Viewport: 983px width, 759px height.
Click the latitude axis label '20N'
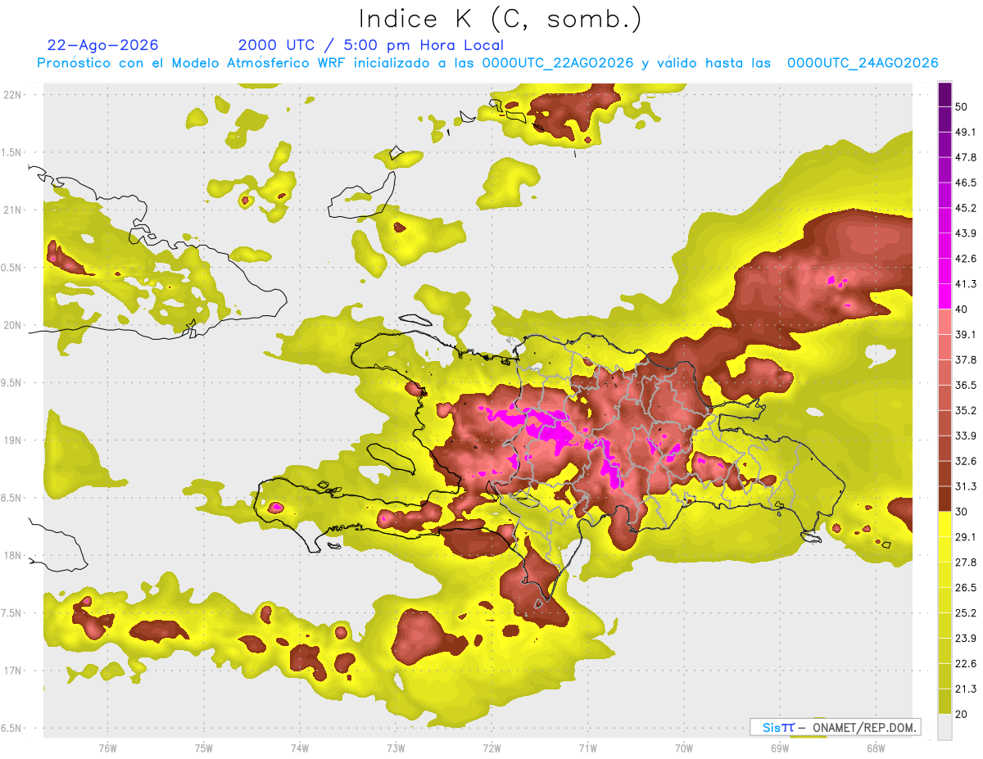[x=12, y=326]
